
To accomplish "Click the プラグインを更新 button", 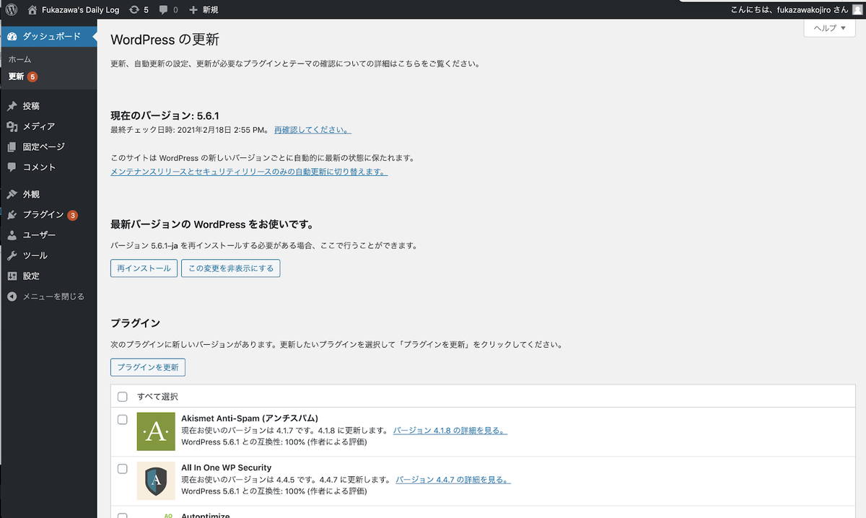I will pyautogui.click(x=148, y=367).
